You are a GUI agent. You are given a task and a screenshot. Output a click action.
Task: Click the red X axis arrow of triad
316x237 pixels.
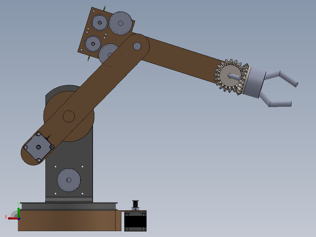pos(13,219)
